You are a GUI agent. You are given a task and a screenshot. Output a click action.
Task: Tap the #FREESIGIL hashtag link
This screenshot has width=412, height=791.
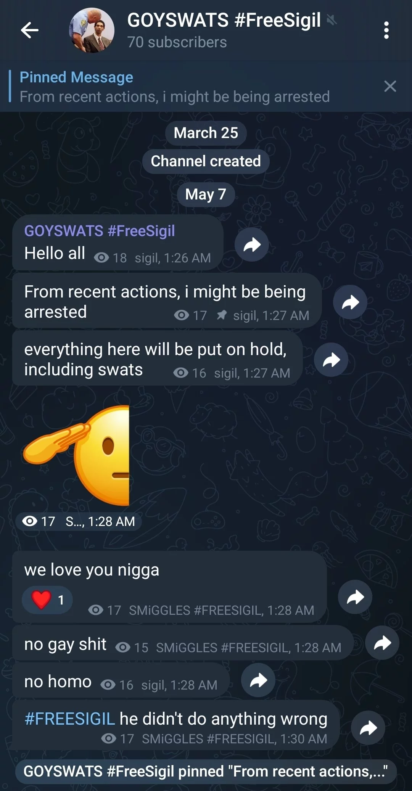[69, 719]
